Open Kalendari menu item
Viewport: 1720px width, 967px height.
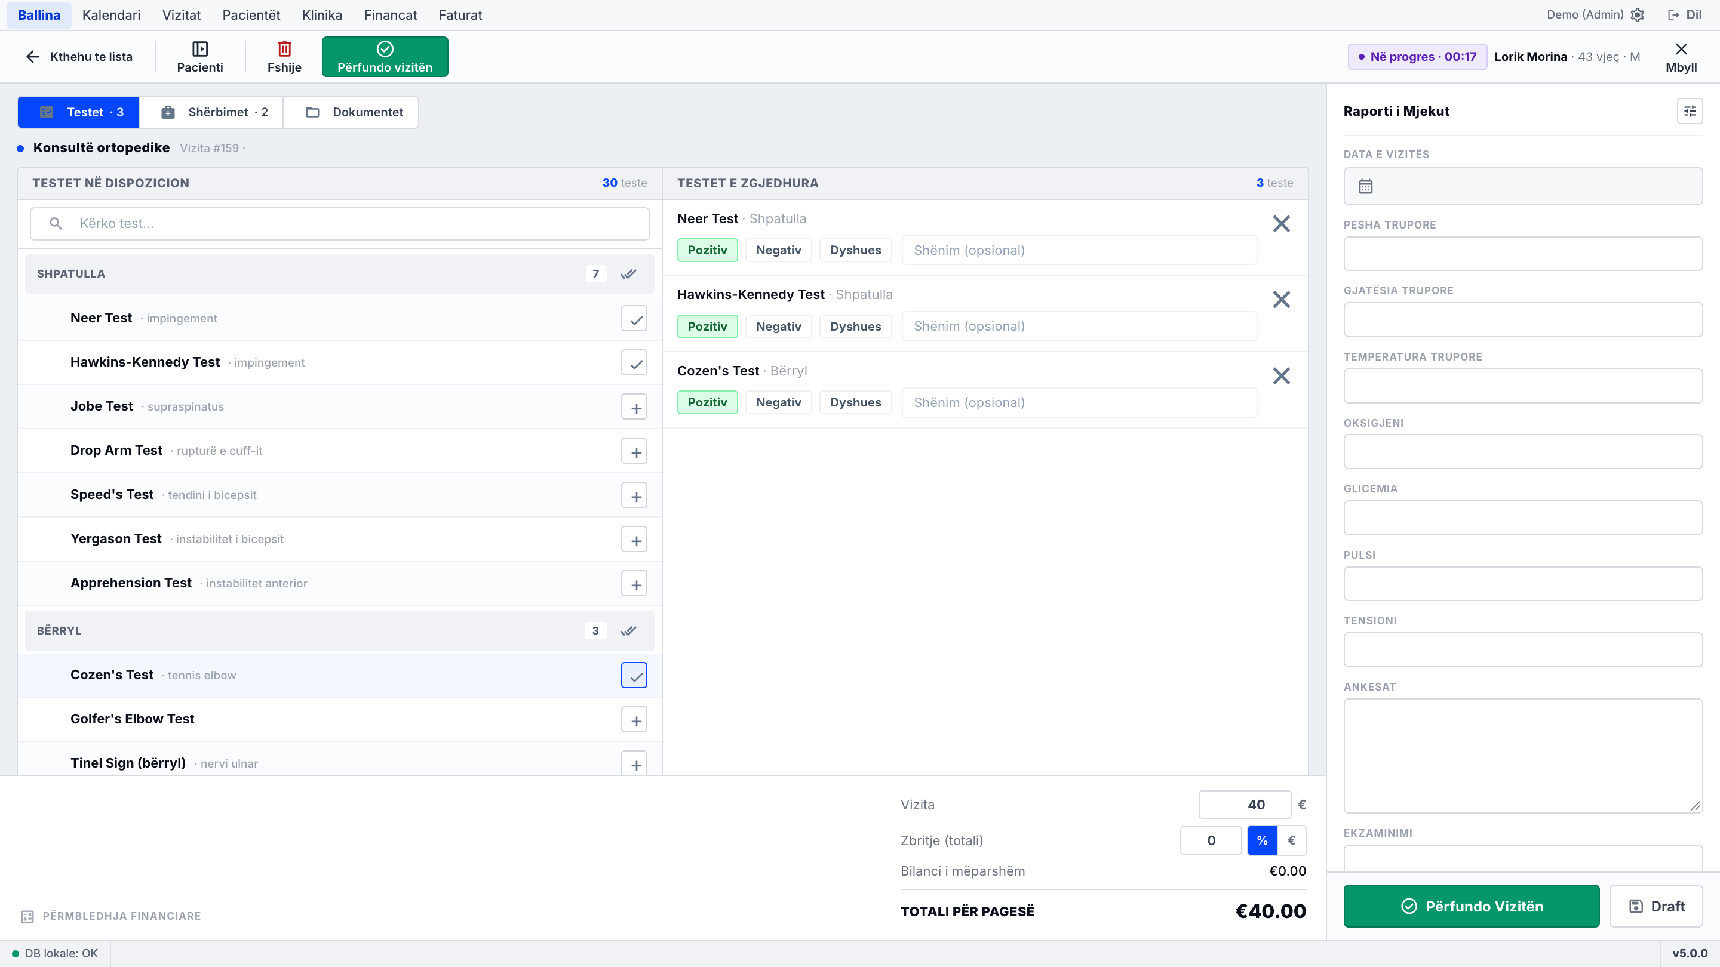coord(111,15)
